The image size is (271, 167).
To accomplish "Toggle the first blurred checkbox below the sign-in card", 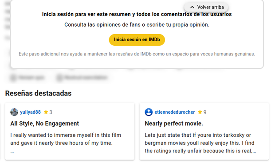I will [13, 78].
